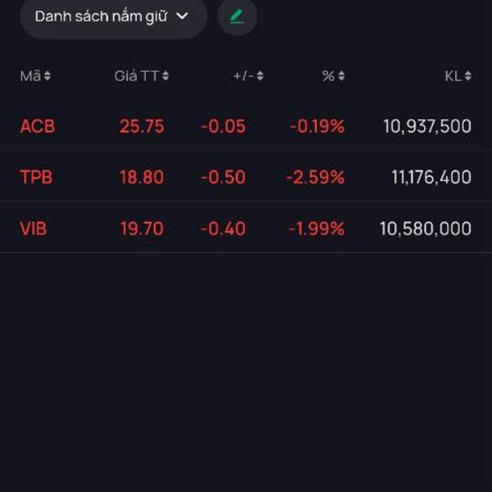Image resolution: width=492 pixels, height=492 pixels.
Task: Click VIB volume 10,580,000
Action: [x=426, y=228]
